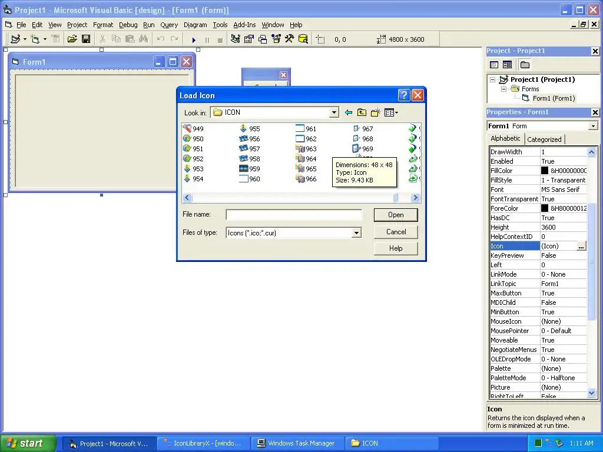
Task: Open the Add-Ins menu
Action: click(244, 25)
